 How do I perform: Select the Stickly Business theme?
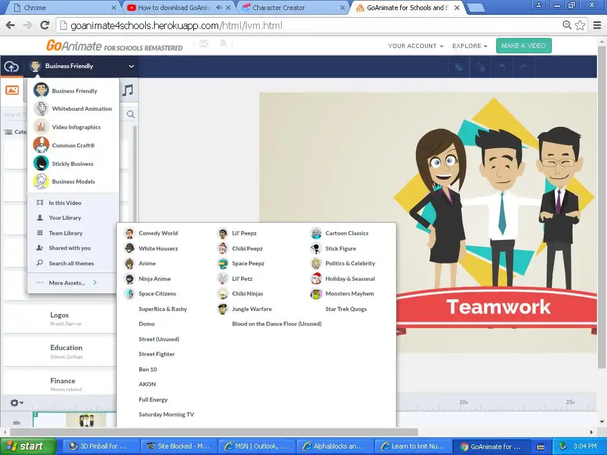(73, 164)
